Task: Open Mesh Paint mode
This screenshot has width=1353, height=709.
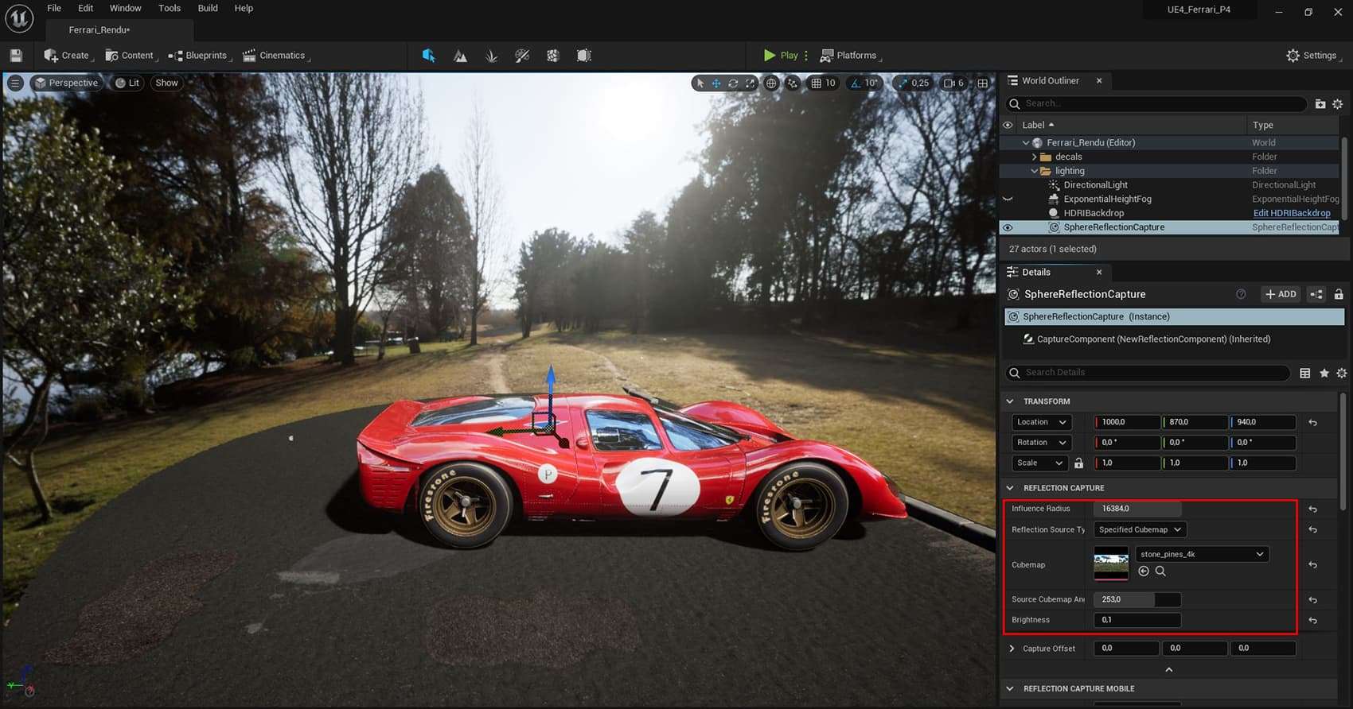Action: (x=522, y=56)
